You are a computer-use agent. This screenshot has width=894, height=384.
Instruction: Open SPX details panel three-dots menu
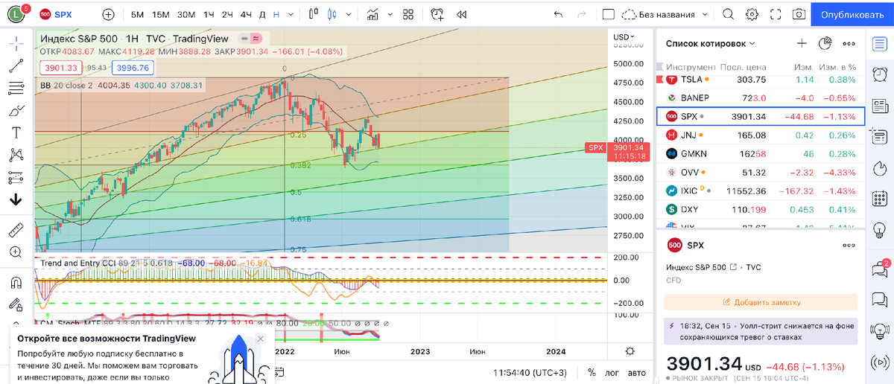click(x=849, y=245)
